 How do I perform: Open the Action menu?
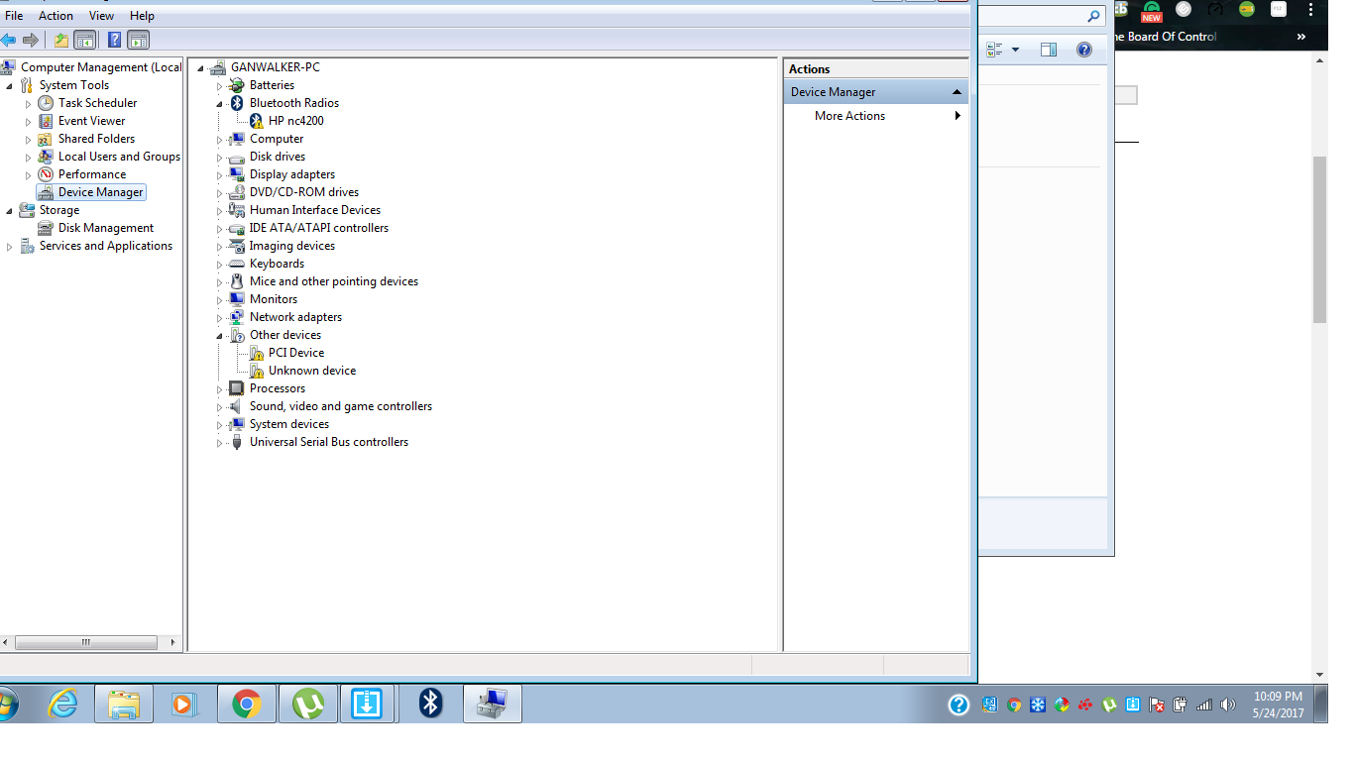click(x=56, y=16)
